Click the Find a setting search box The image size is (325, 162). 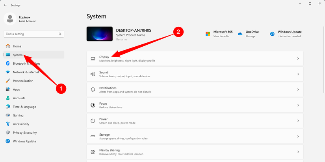(x=31, y=34)
